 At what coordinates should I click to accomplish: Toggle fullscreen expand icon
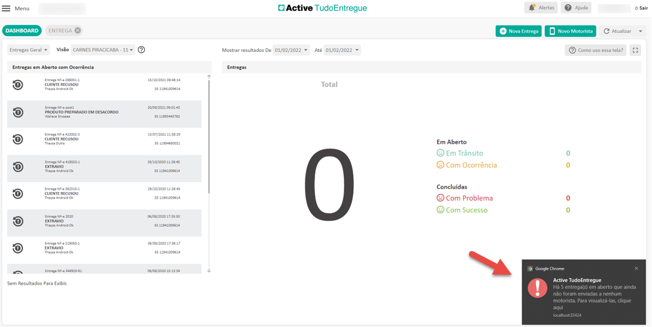pos(635,50)
